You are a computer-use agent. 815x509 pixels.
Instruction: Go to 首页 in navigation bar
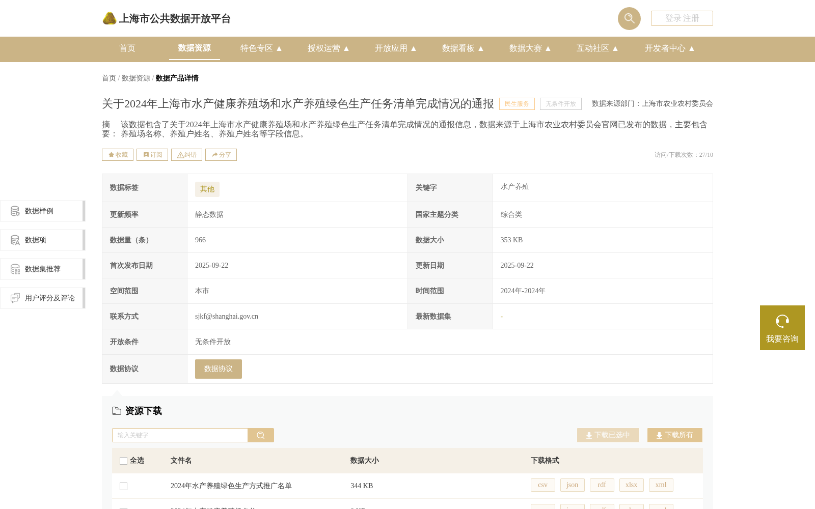127,48
